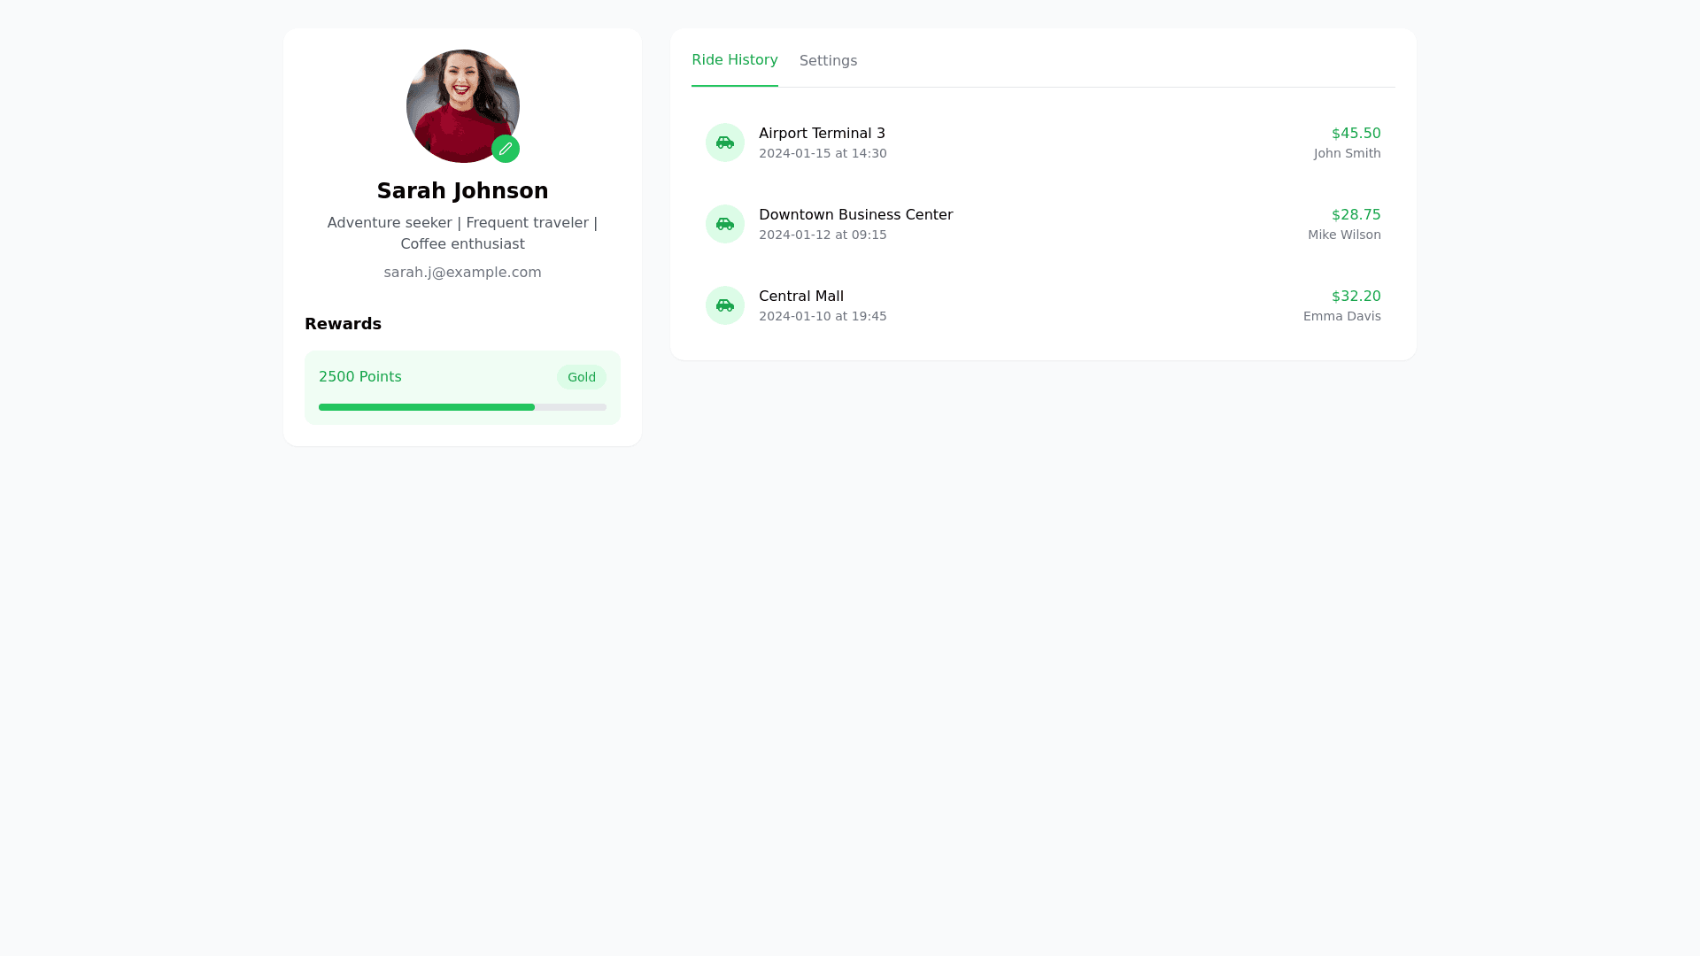Image resolution: width=1700 pixels, height=956 pixels.
Task: Click the $45.50 fare amount
Action: point(1356,134)
